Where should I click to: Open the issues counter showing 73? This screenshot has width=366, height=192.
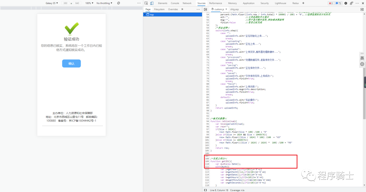click(x=338, y=3)
